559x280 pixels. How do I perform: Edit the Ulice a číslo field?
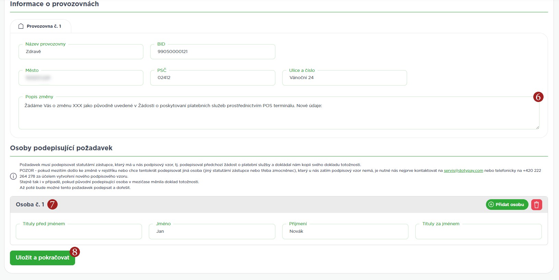coord(344,78)
